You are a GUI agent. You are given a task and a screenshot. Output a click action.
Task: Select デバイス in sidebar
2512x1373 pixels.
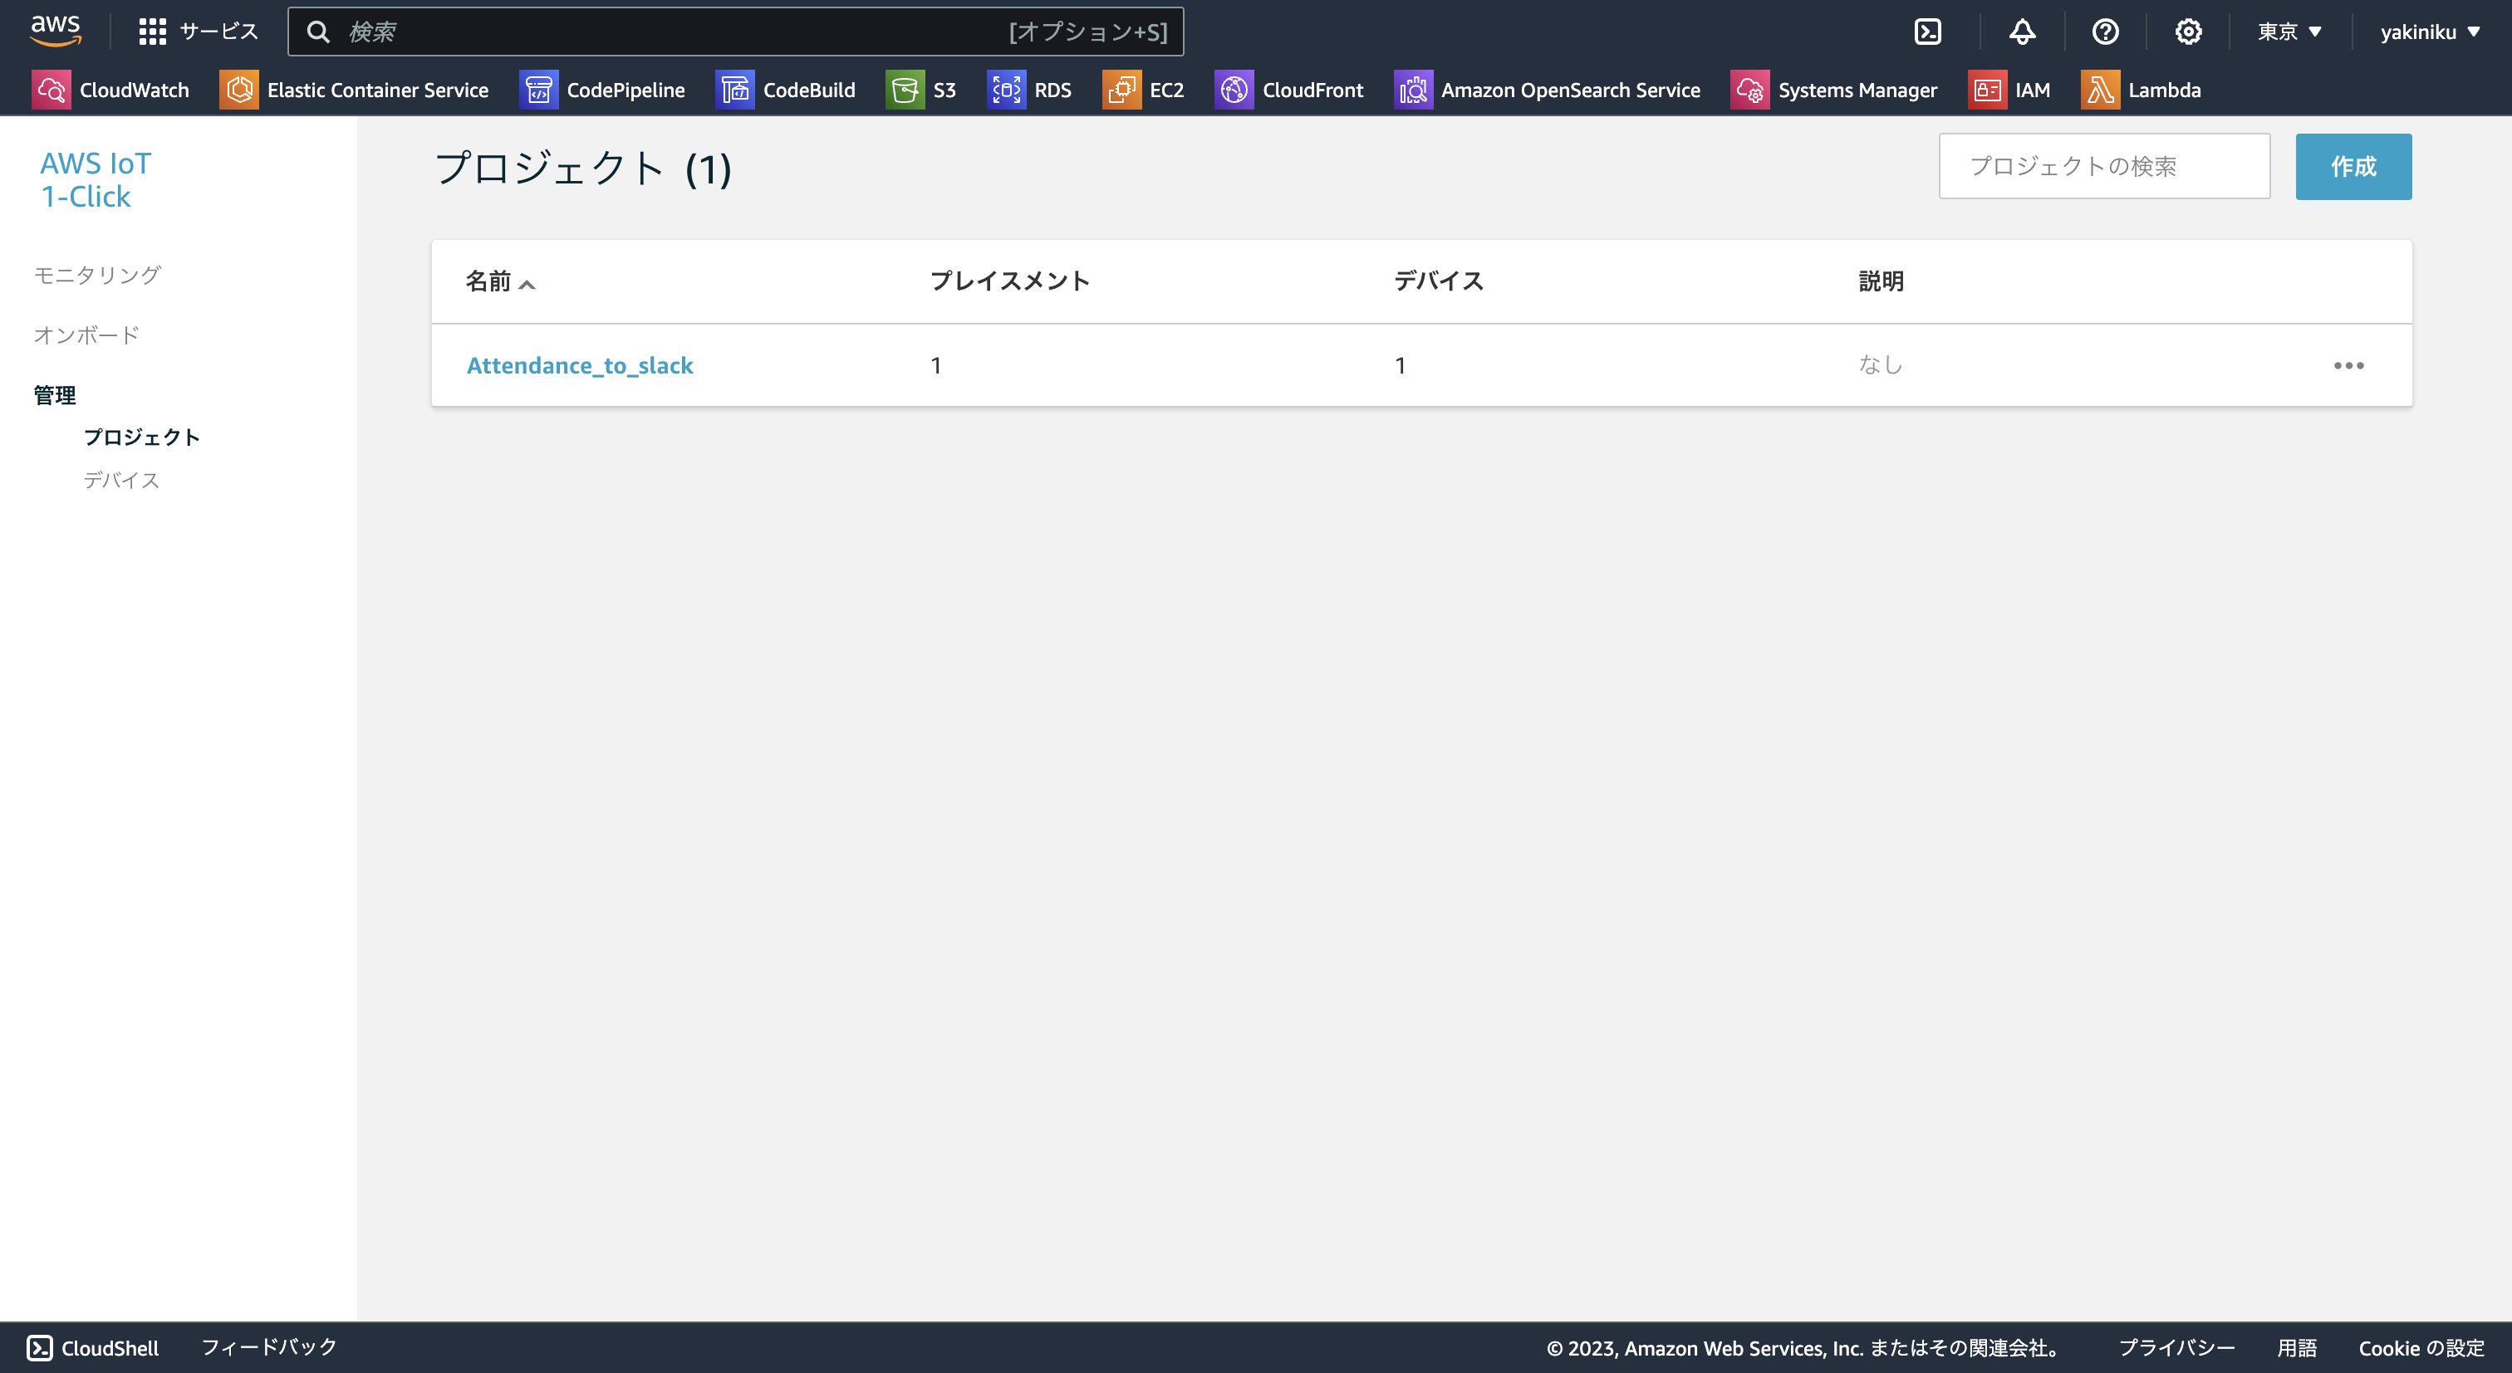point(122,481)
